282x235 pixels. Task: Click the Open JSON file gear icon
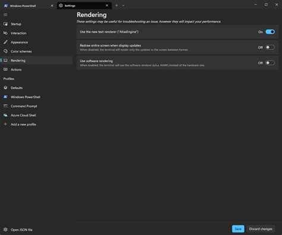pyautogui.click(x=5, y=230)
